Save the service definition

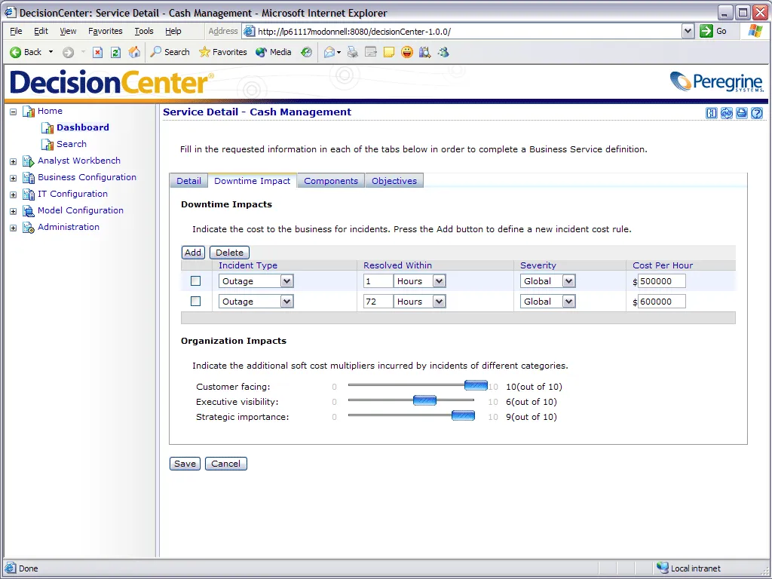185,464
